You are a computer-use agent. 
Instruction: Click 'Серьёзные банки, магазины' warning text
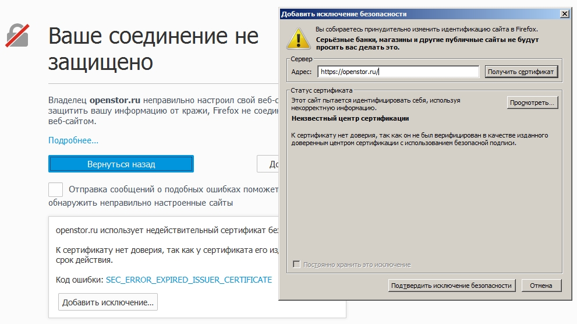tap(427, 43)
